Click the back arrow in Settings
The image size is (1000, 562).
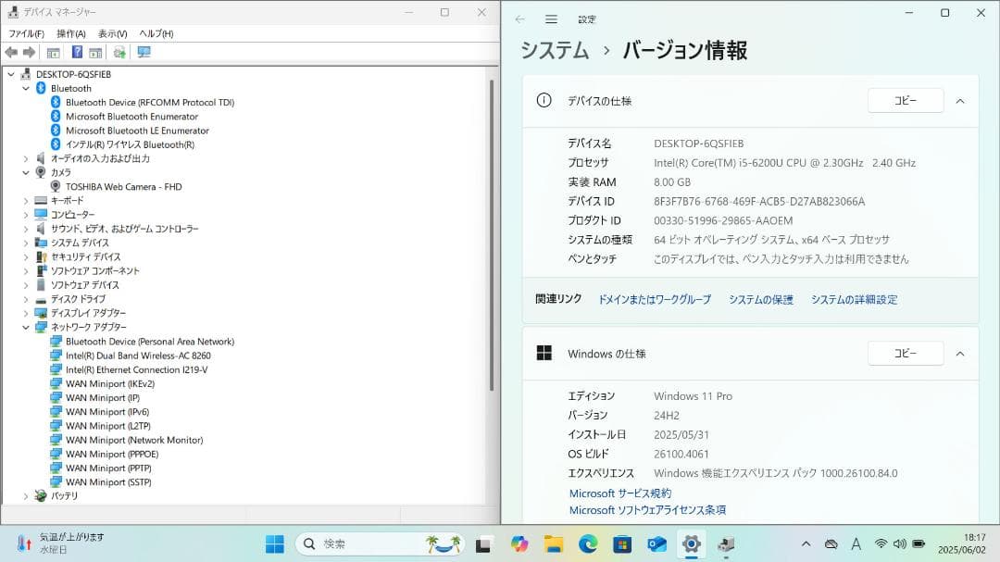[519, 18]
